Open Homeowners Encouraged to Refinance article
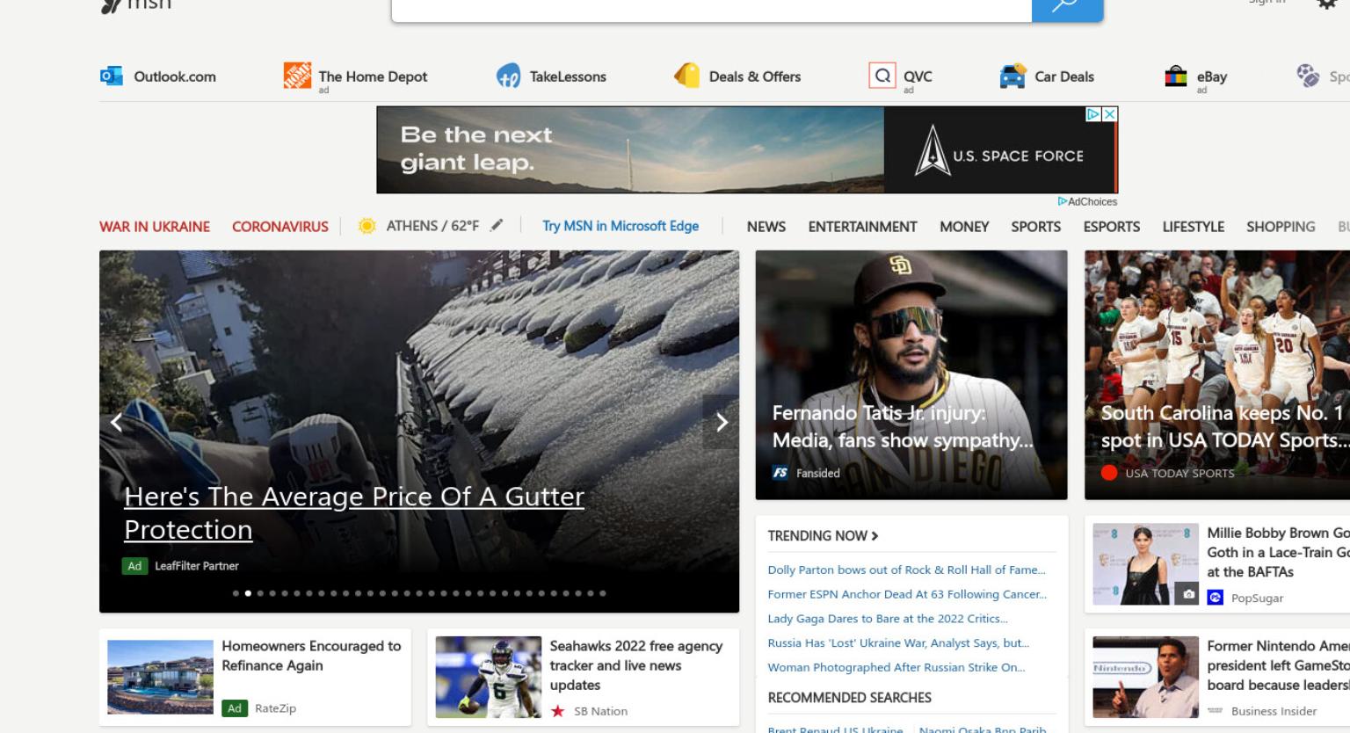The width and height of the screenshot is (1350, 733). point(311,656)
